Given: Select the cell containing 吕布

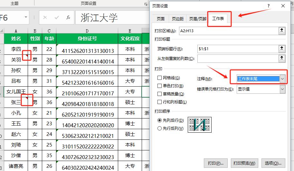Looking at the screenshot, I should pos(16,81).
